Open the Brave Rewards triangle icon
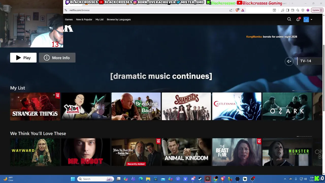This screenshot has width=325, height=183. pyautogui.click(x=243, y=10)
